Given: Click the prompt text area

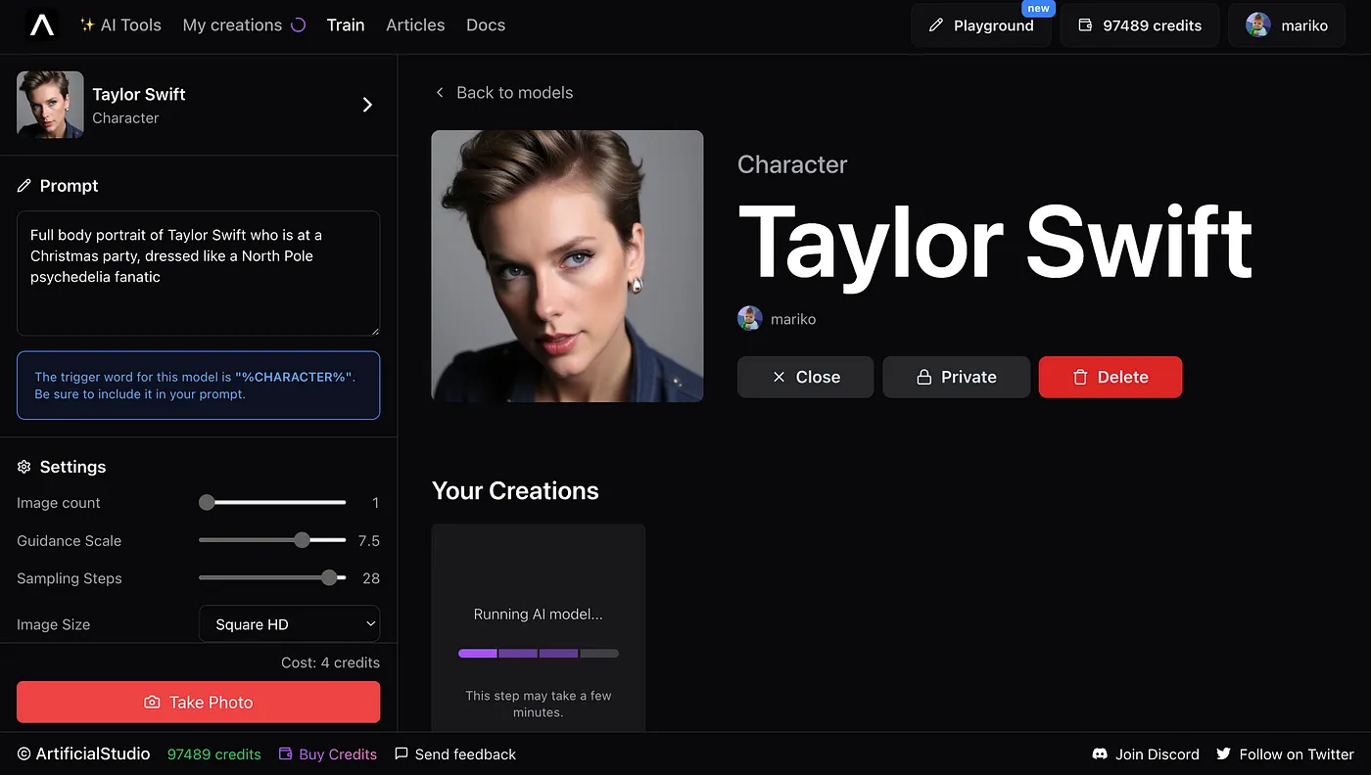Looking at the screenshot, I should (x=198, y=274).
